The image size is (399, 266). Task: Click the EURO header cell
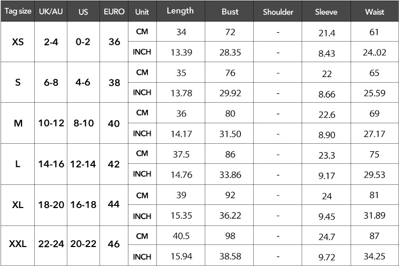point(114,11)
